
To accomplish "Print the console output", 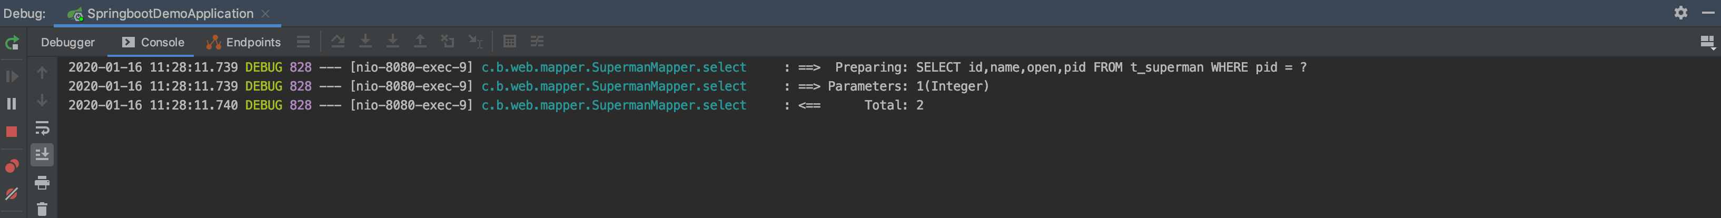I will (x=42, y=183).
